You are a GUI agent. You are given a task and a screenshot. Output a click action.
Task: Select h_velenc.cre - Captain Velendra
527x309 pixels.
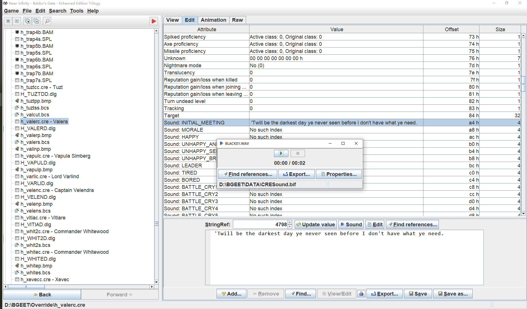57,190
